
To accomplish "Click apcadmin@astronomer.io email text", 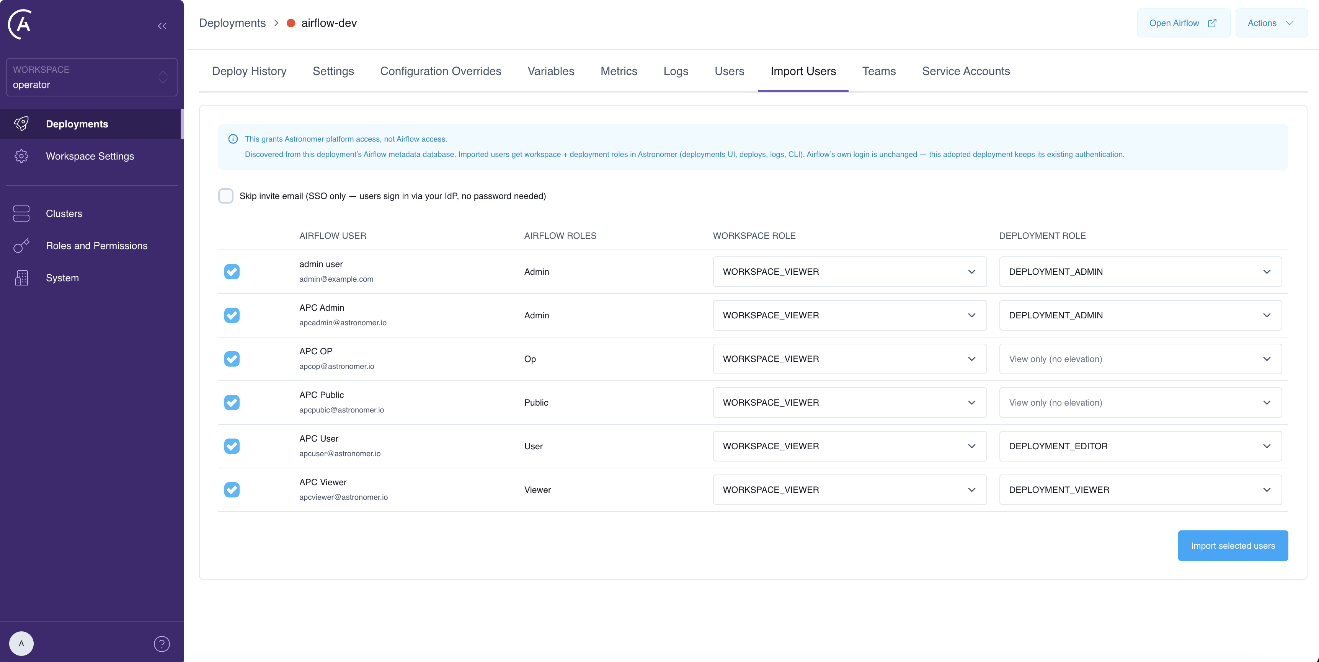I will point(343,323).
